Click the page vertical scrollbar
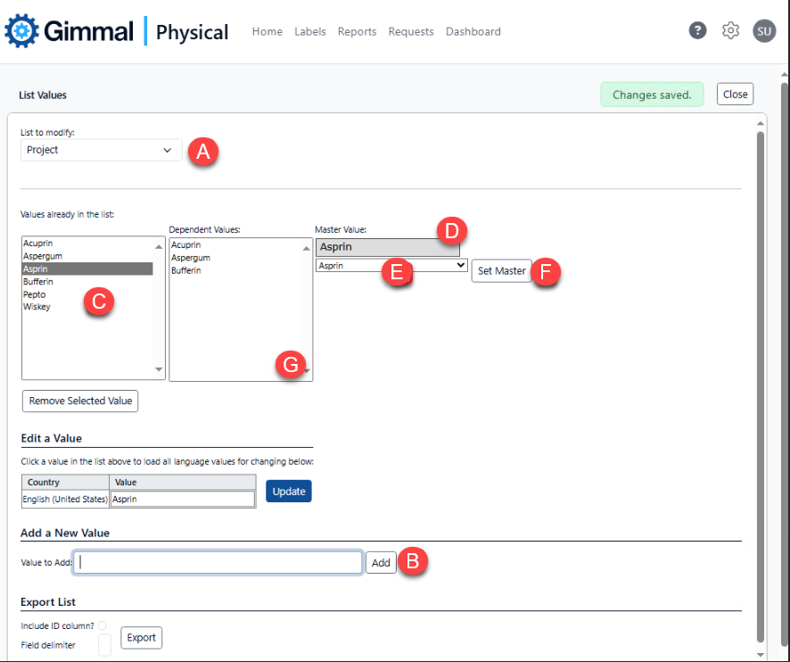 click(x=784, y=357)
